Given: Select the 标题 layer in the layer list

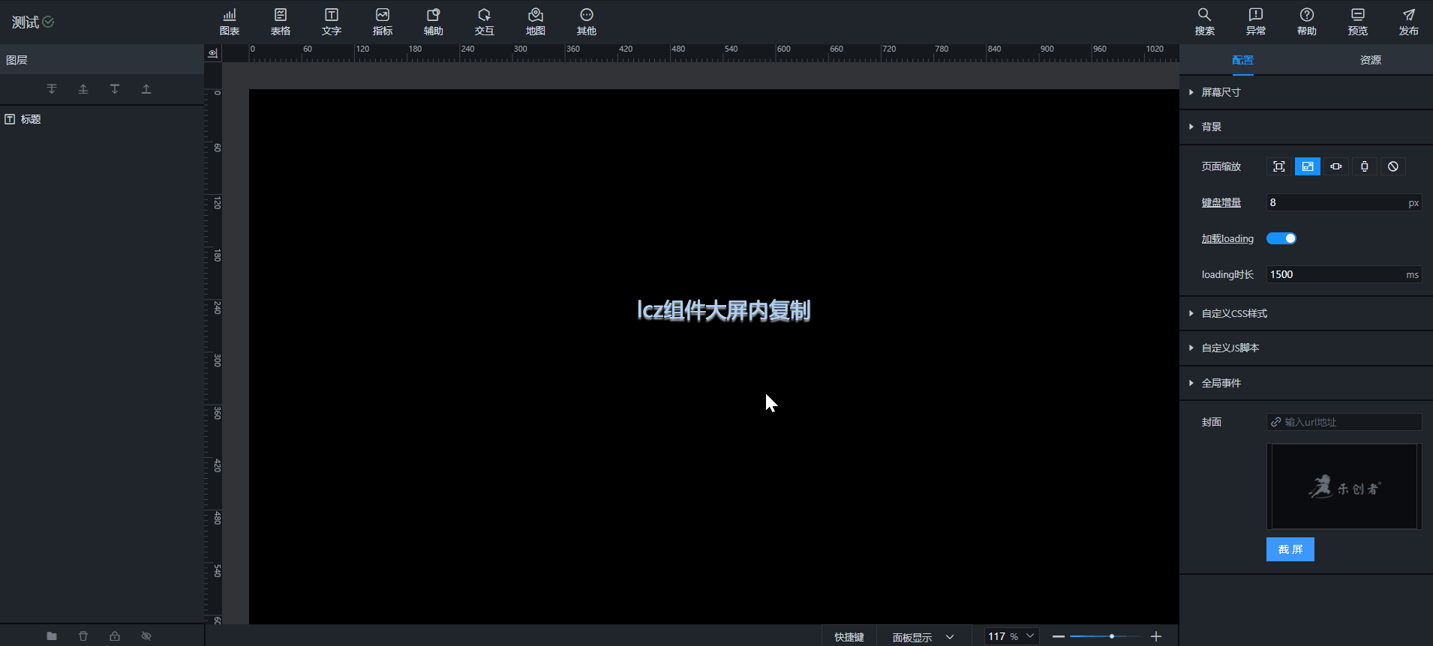Looking at the screenshot, I should coord(31,119).
